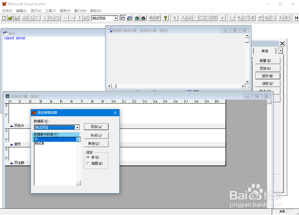
Task: Select the arrow pointer Select Objects tool
Action: coord(175,18)
